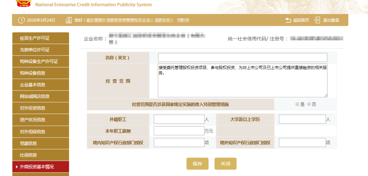Click the 返回首页 return-home arrow icon
368x176 pixels.
[288, 20]
